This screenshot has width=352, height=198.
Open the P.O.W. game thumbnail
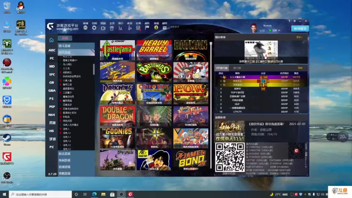[191, 94]
